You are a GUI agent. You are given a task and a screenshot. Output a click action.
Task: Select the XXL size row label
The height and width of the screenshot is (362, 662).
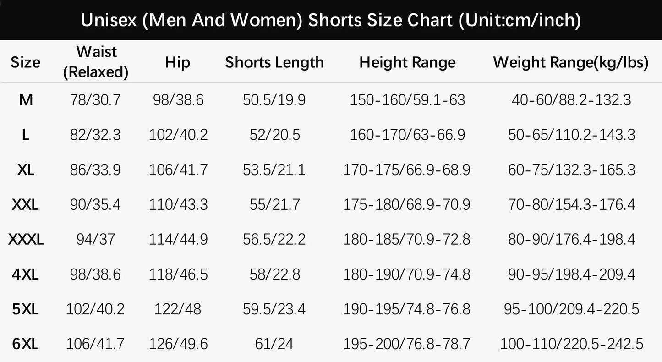(26, 204)
